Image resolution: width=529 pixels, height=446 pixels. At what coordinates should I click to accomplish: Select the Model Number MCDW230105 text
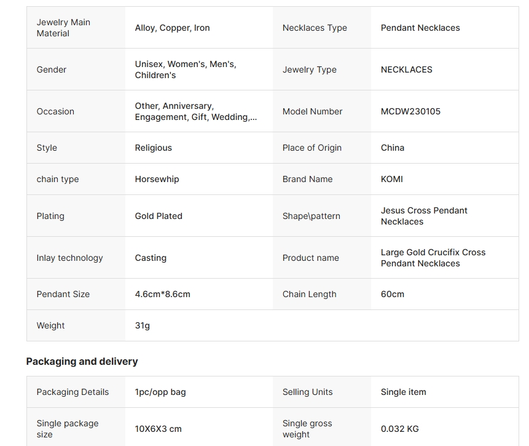click(410, 111)
